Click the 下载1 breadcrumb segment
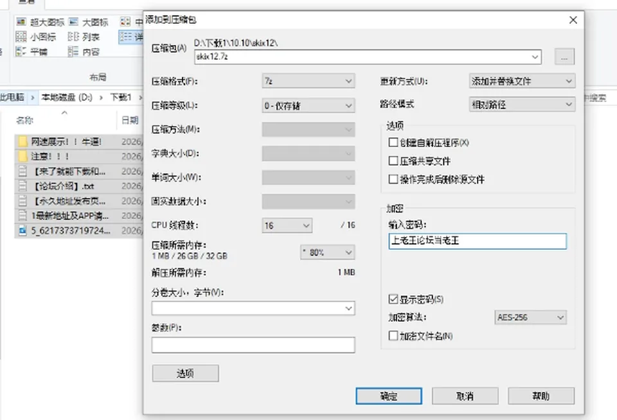The width and height of the screenshot is (617, 420). coord(120,97)
